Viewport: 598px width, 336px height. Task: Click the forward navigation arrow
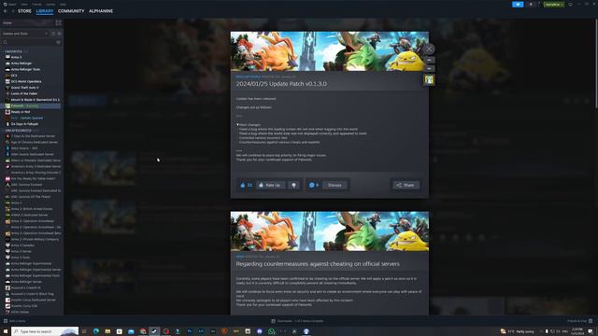point(12,11)
